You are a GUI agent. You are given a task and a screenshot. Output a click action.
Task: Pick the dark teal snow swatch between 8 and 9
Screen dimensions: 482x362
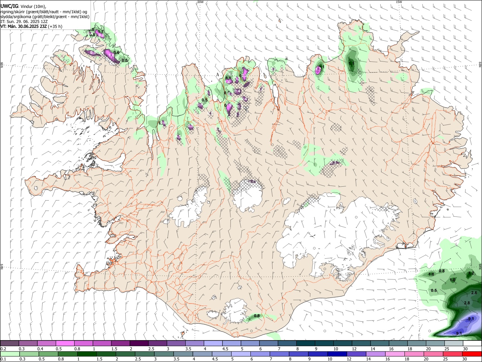[305, 343]
